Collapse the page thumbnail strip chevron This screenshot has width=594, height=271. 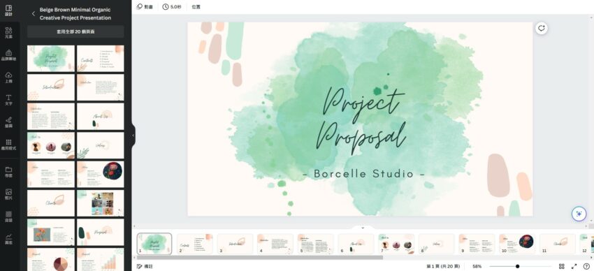coord(363,228)
